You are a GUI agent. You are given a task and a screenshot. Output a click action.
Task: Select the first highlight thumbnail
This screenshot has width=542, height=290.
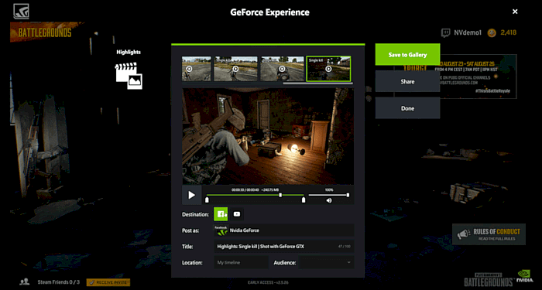coord(197,69)
